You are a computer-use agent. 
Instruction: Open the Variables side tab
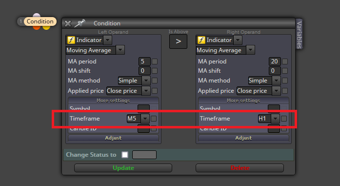coord(299,34)
